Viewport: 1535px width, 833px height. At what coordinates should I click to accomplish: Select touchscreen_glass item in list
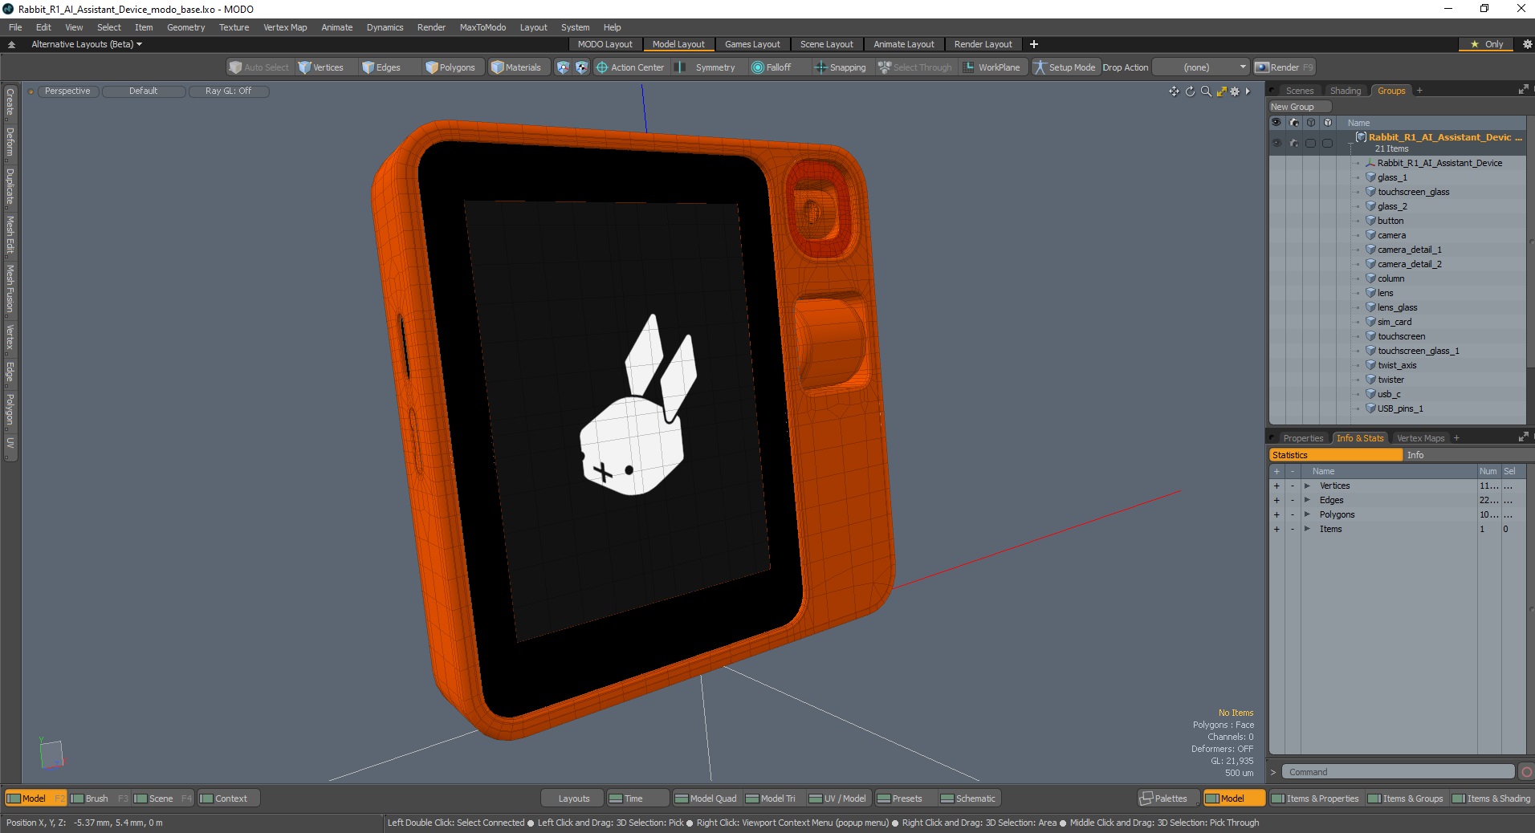pos(1413,192)
